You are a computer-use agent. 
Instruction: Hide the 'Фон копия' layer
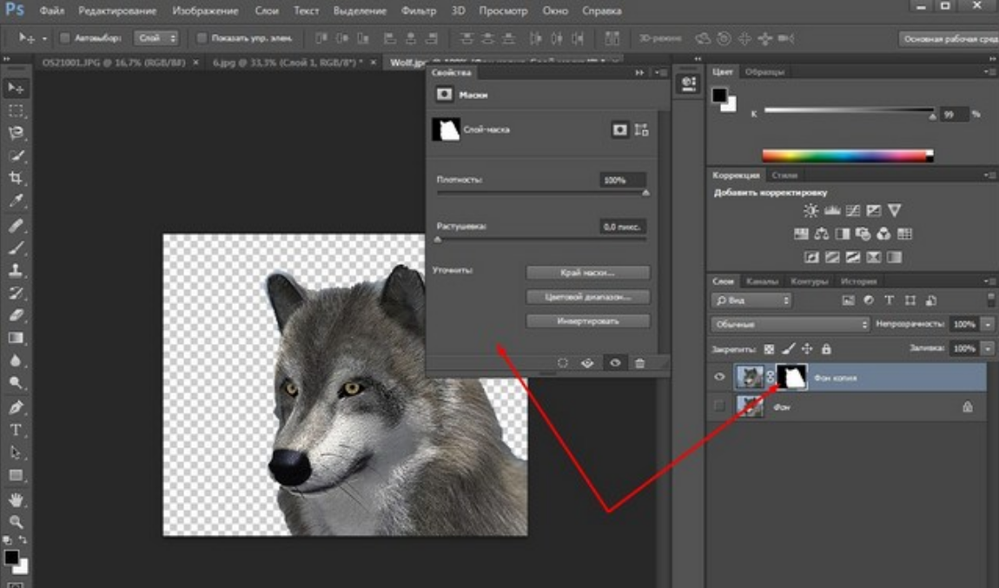tap(719, 378)
